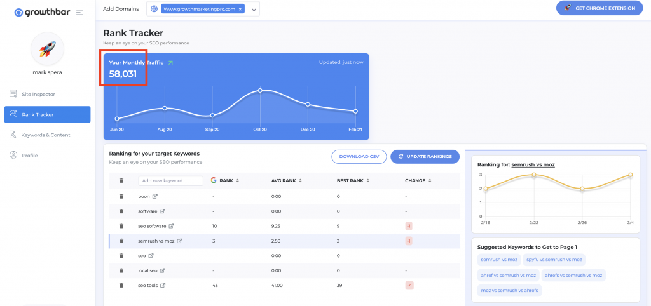Open external link for seo software keyword
The image size is (651, 306).
click(x=171, y=226)
